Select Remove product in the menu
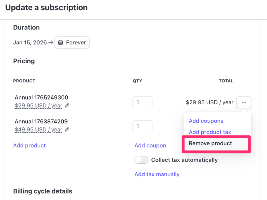The image size is (267, 200). pos(210,143)
